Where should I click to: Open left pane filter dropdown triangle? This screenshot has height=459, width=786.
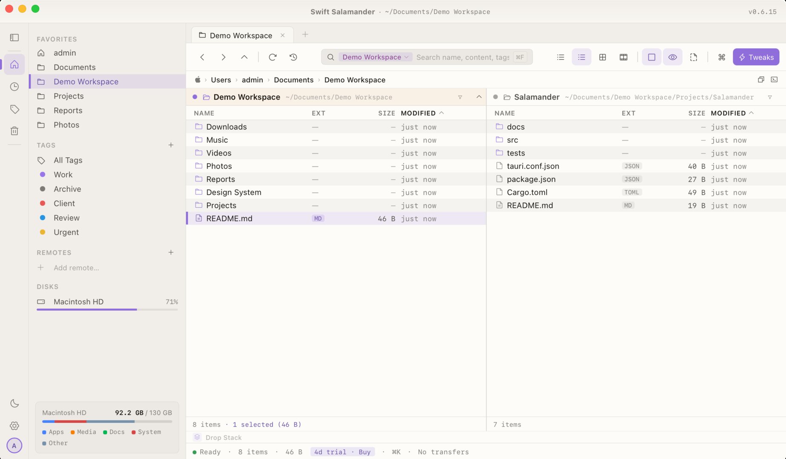coord(460,97)
